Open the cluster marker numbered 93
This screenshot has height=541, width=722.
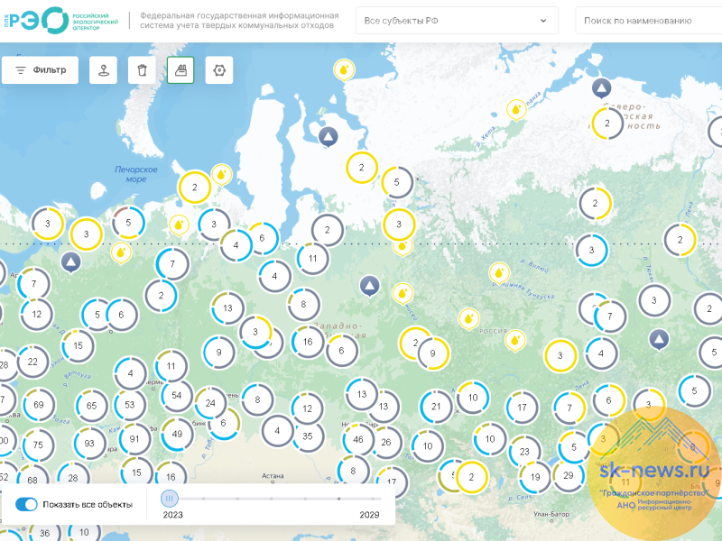(x=89, y=444)
